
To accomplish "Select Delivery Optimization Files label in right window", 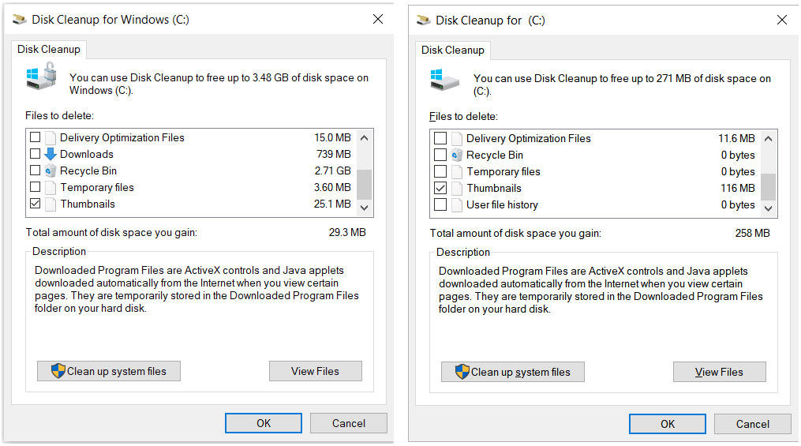I will [x=529, y=138].
